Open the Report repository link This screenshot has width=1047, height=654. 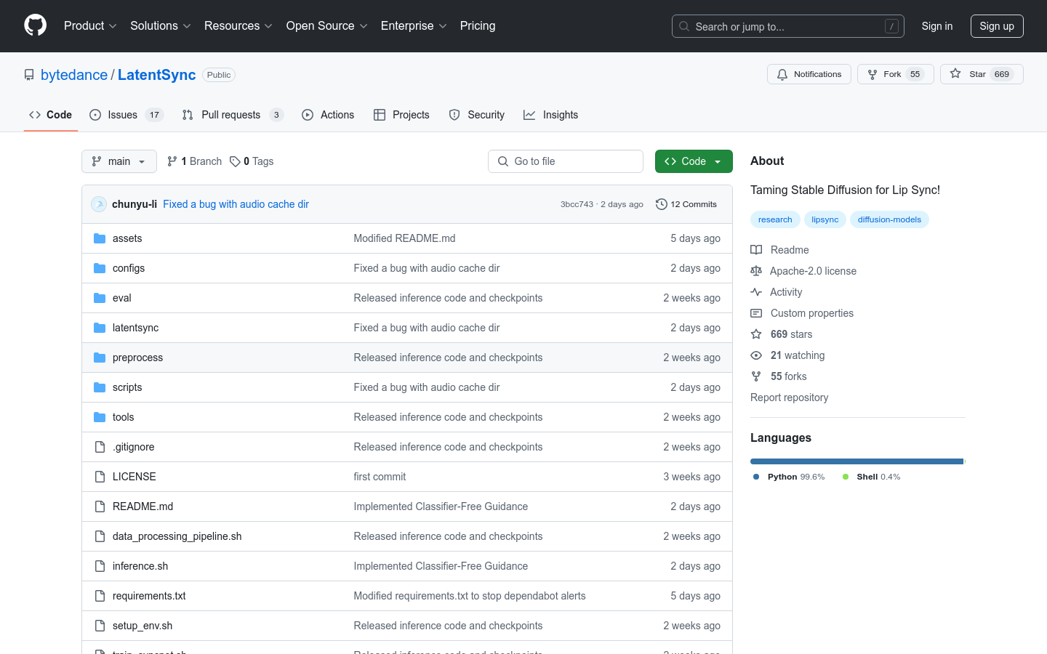coord(789,397)
